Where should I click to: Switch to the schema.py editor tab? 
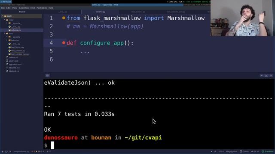click(101, 12)
